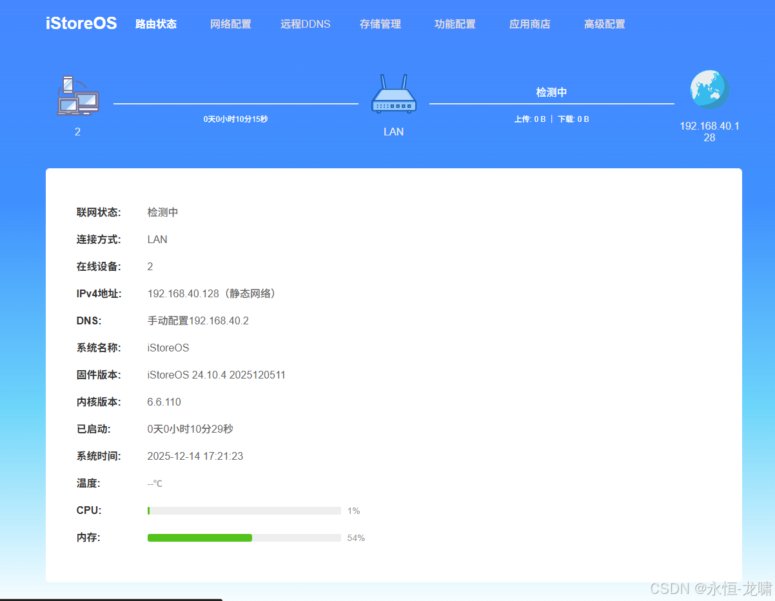The height and width of the screenshot is (601, 775).
Task: Click the iStoreOS logo
Action: tap(81, 23)
